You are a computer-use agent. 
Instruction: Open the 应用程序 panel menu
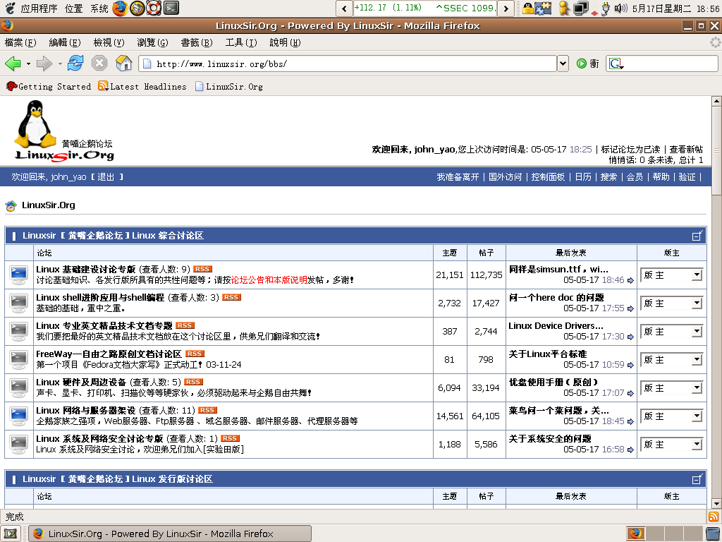(x=39, y=8)
